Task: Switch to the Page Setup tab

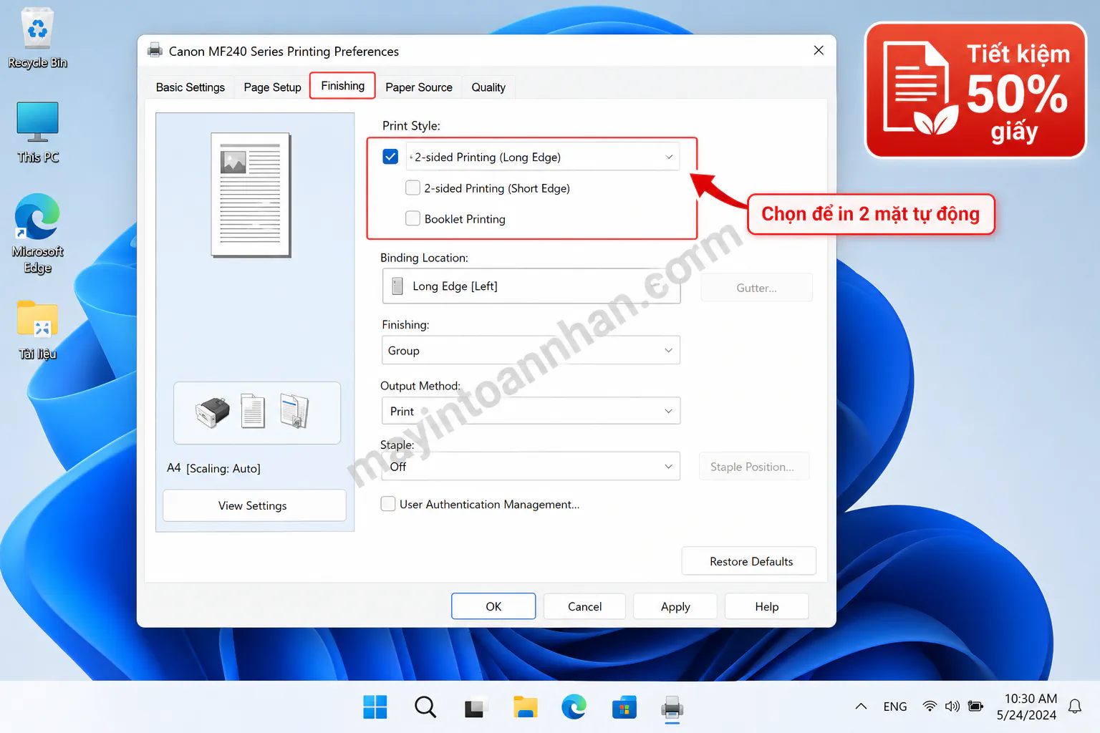Action: 272,87
